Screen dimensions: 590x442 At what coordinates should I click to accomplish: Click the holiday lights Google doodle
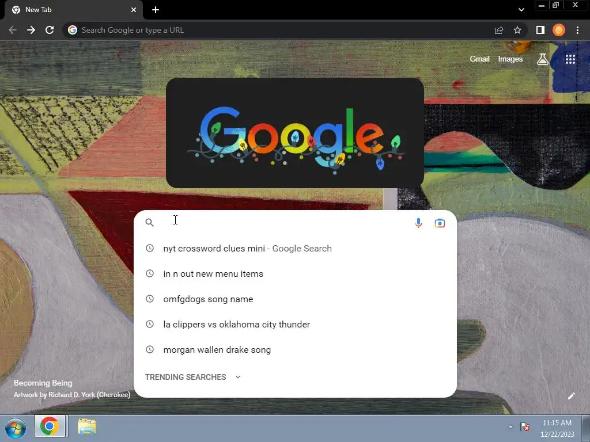tap(295, 133)
